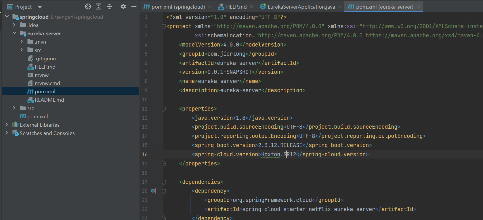
Task: Switch to HELP.md editor tab
Action: pos(232,7)
